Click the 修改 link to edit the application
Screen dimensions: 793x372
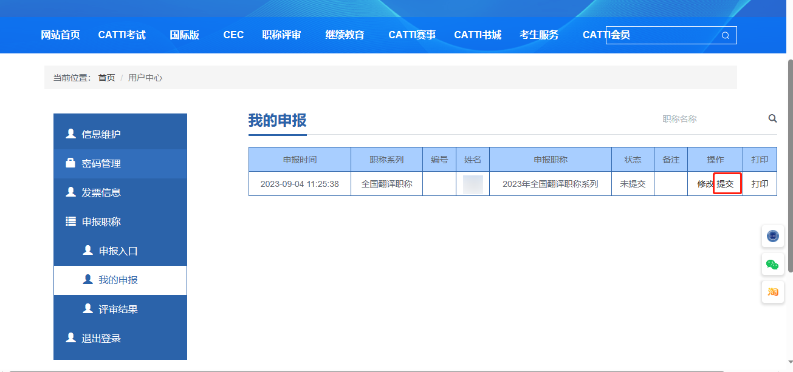pyautogui.click(x=705, y=183)
